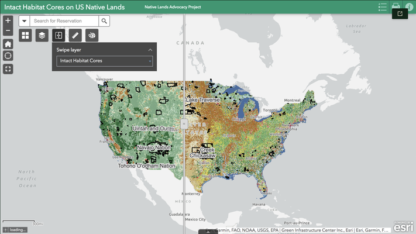
Task: Open the basemap gallery grid tool
Action: point(25,36)
